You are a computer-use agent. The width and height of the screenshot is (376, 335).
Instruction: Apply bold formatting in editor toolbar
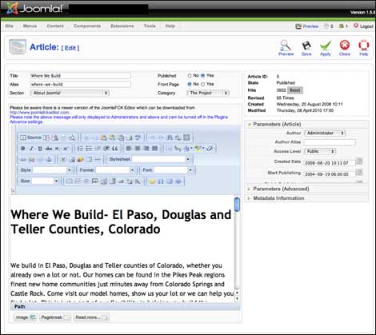click(23, 149)
